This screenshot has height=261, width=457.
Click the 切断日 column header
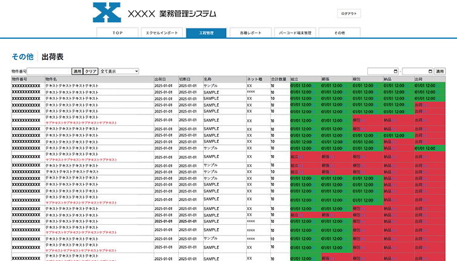pos(185,79)
